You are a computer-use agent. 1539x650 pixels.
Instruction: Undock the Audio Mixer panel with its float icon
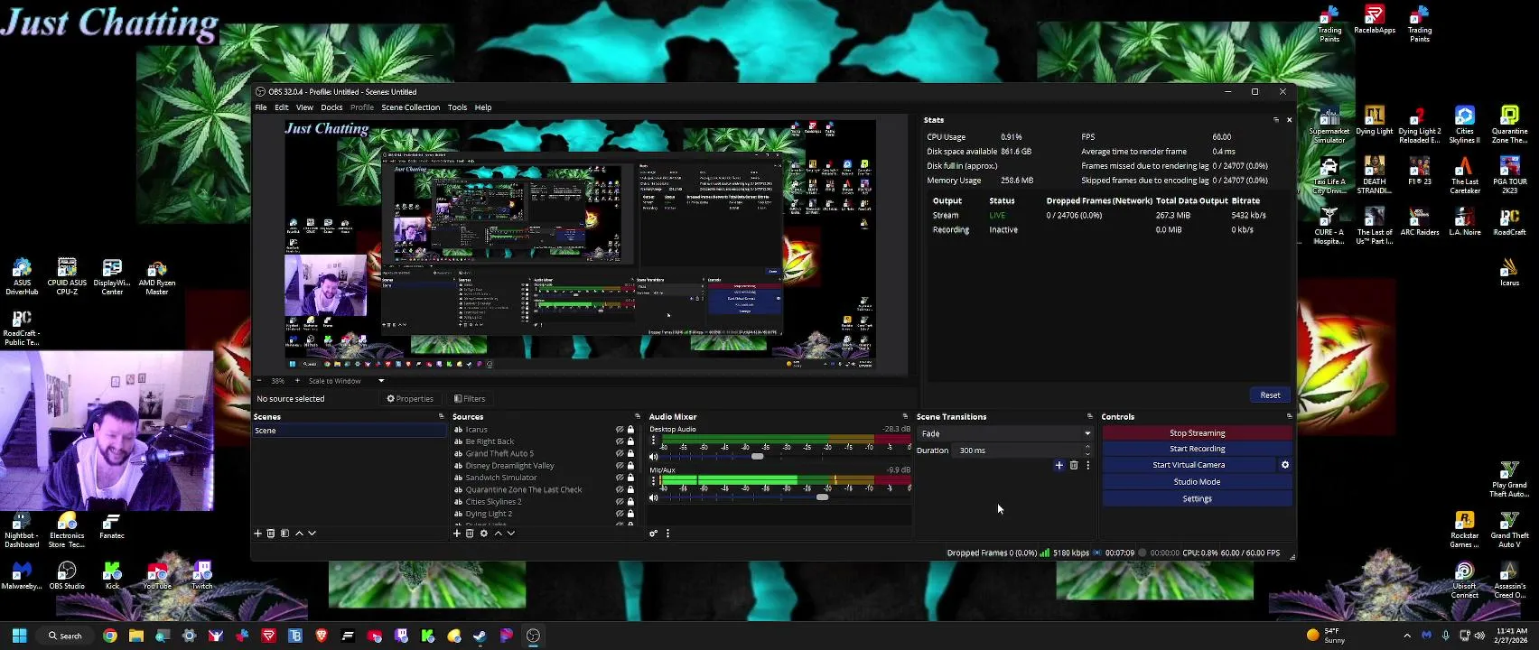[x=905, y=416]
